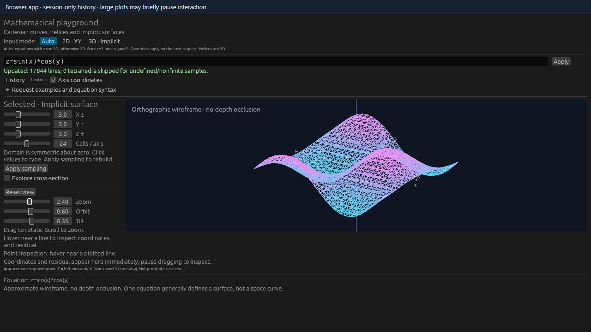Click the Orbit value 0.60
Viewport: 591px width, 332px height.
63,211
